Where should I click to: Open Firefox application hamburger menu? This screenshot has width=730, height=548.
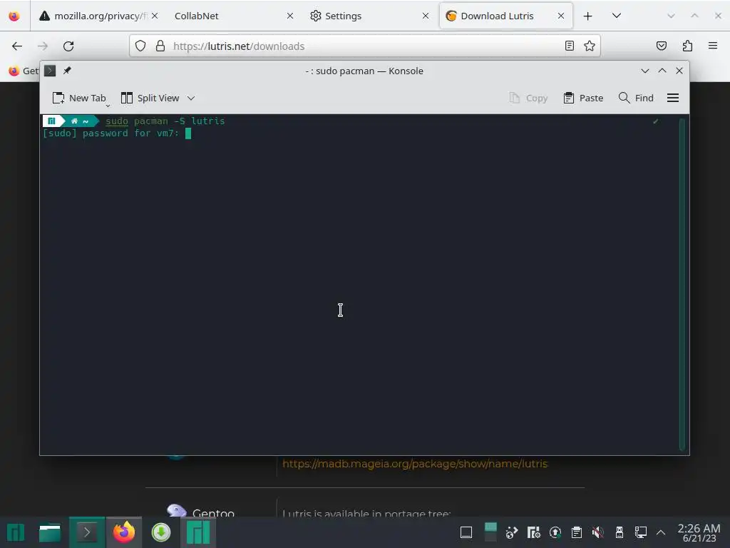(x=712, y=46)
